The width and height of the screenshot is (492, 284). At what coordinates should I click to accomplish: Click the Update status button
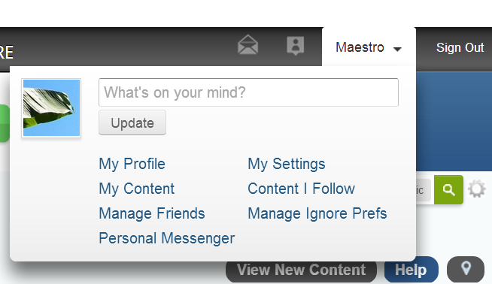[132, 122]
